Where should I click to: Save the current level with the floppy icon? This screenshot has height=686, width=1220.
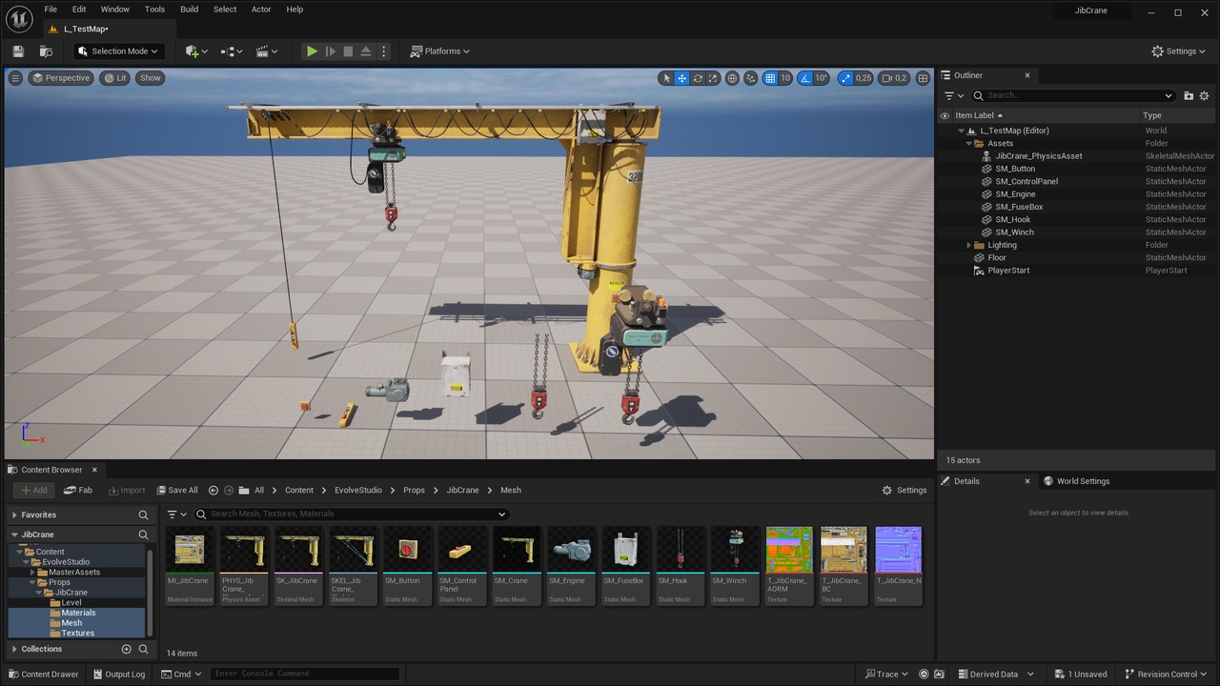pyautogui.click(x=18, y=51)
